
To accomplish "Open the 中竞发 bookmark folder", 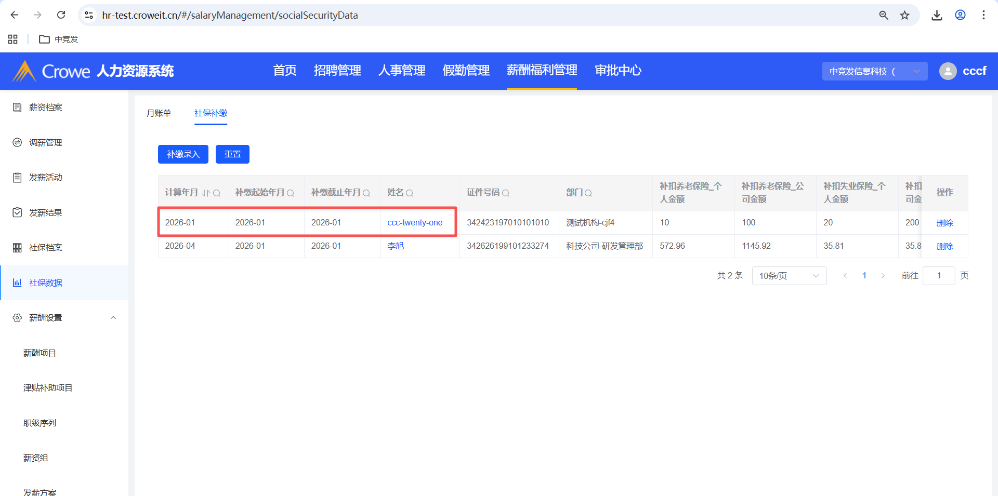I will pos(59,39).
